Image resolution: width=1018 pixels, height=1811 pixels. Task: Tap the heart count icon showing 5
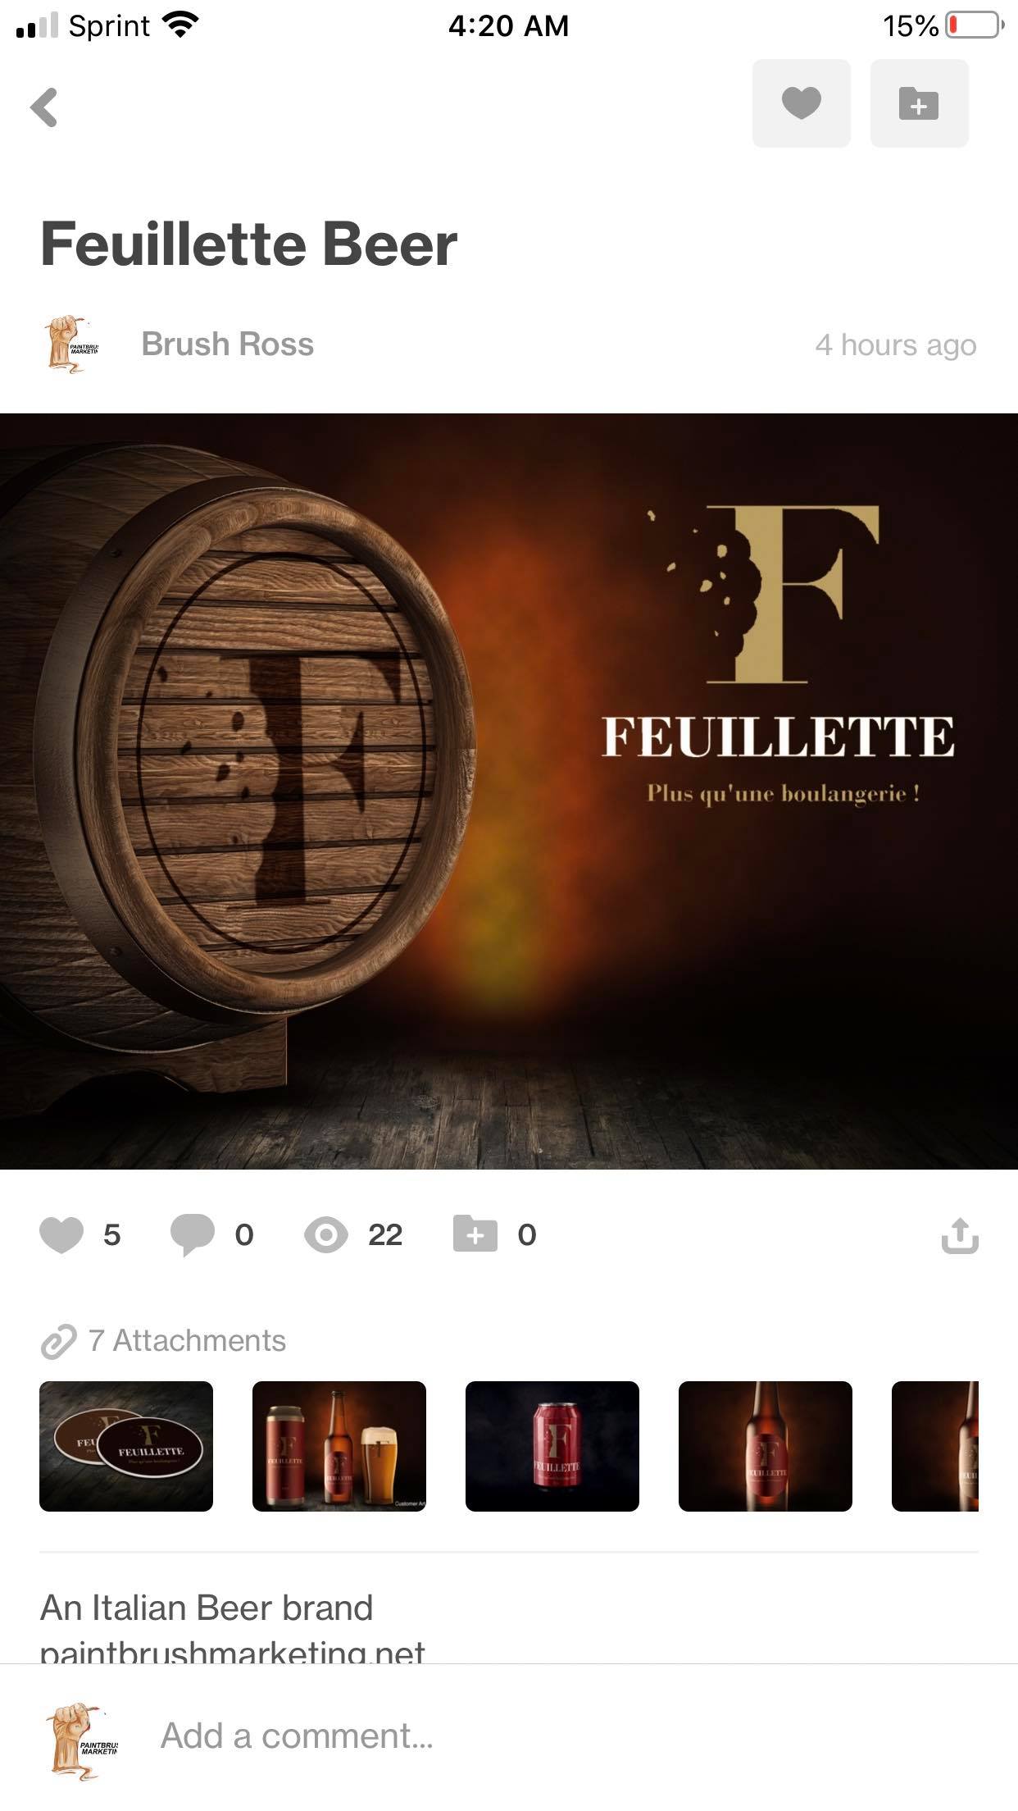click(x=61, y=1234)
